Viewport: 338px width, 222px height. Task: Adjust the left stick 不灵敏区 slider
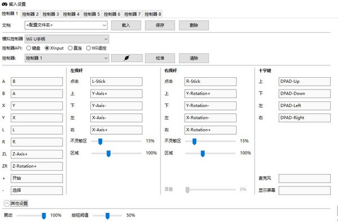[x=100, y=141]
